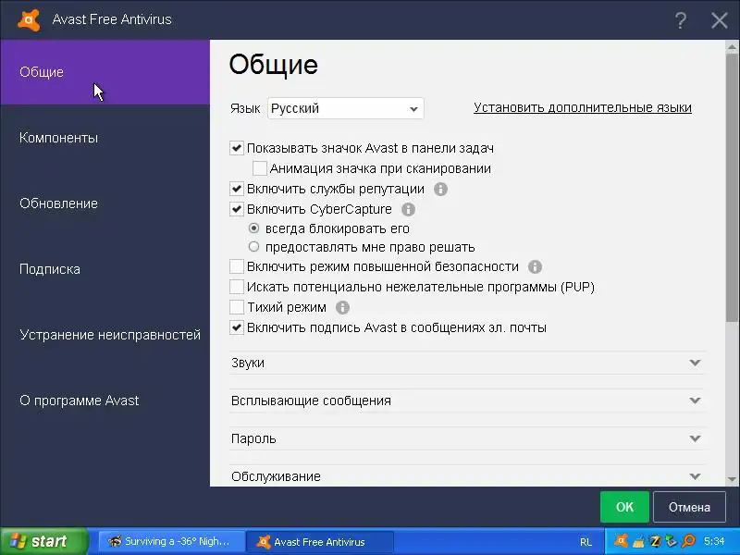This screenshot has width=740, height=555.
Task: Enable режим повышенной безопасности checkbox
Action: pyautogui.click(x=237, y=266)
